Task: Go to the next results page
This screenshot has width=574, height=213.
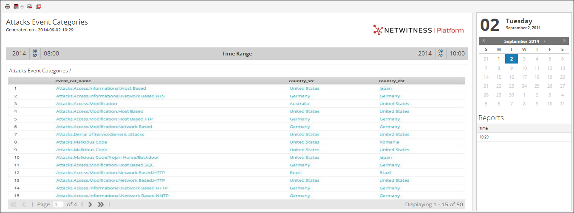Action: (x=90, y=205)
